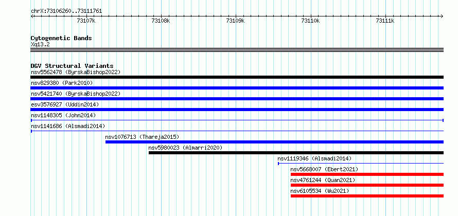This screenshot has width=458, height=216.
Task: Click the nsv5562478 (ByrskaBishop2022) label
Action: pyautogui.click(x=76, y=72)
